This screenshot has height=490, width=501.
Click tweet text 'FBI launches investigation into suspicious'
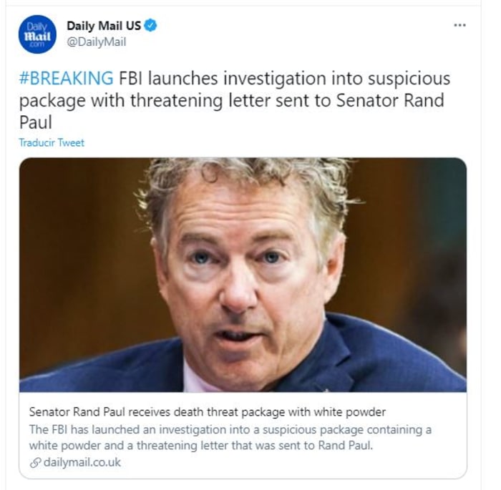284,79
